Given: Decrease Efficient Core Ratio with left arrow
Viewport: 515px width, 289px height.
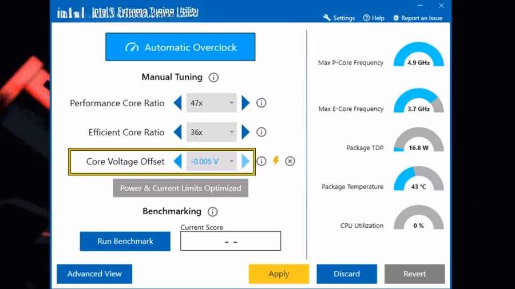Looking at the screenshot, I should [x=178, y=132].
